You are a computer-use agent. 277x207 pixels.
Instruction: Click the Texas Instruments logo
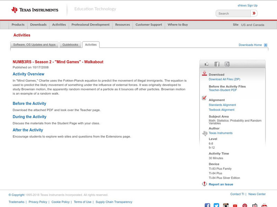coord(35,10)
